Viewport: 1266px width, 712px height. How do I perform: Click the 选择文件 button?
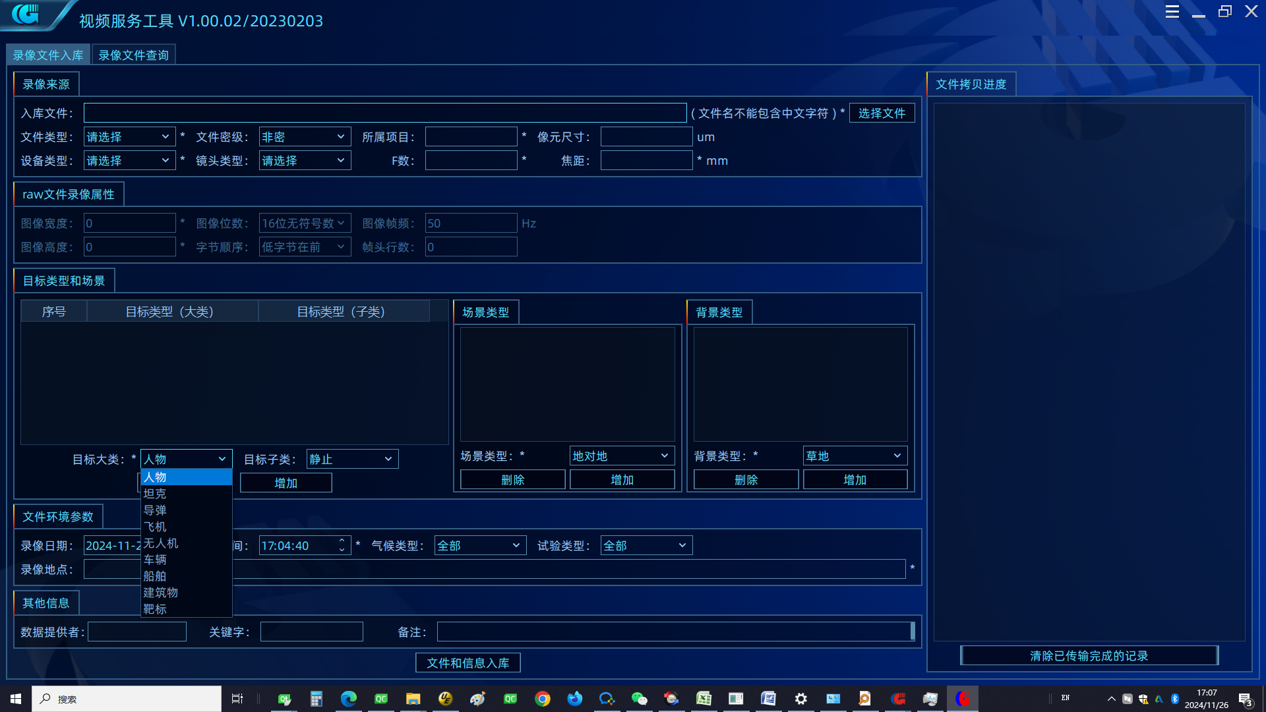(882, 113)
